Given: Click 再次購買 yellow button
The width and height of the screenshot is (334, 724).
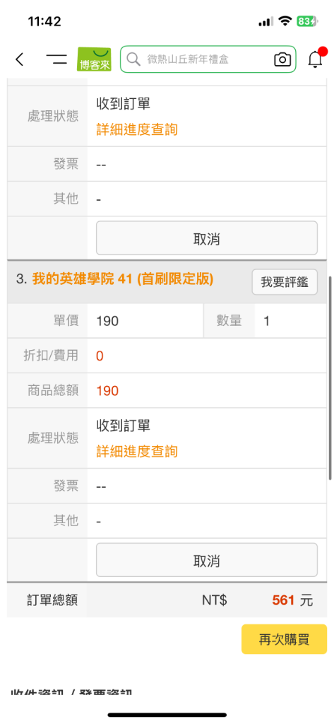Looking at the screenshot, I should 284,639.
